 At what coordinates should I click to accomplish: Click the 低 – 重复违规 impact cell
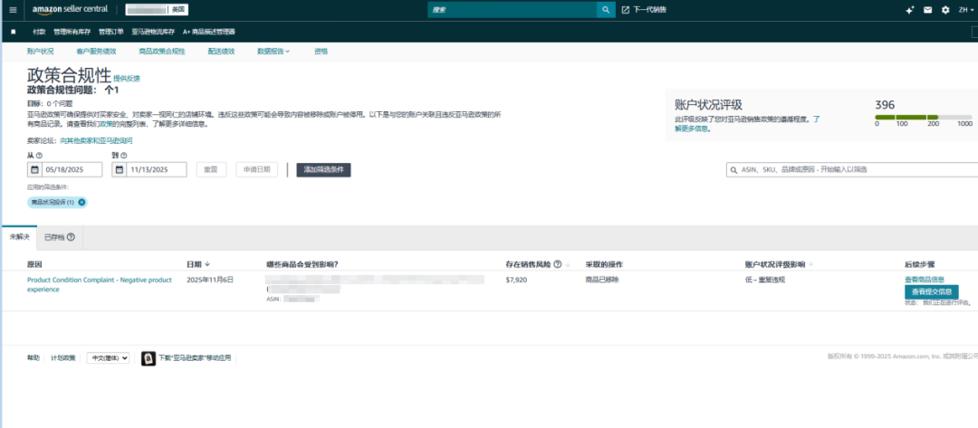pyautogui.click(x=764, y=281)
